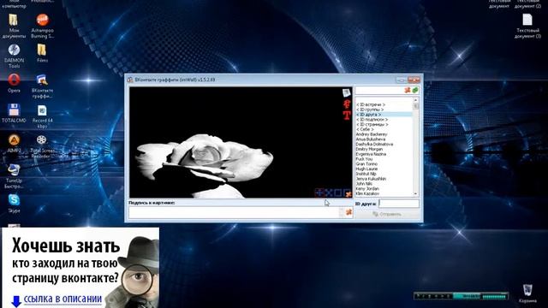
Task: Click the red figure icon above the T tool
Action: tap(346, 104)
